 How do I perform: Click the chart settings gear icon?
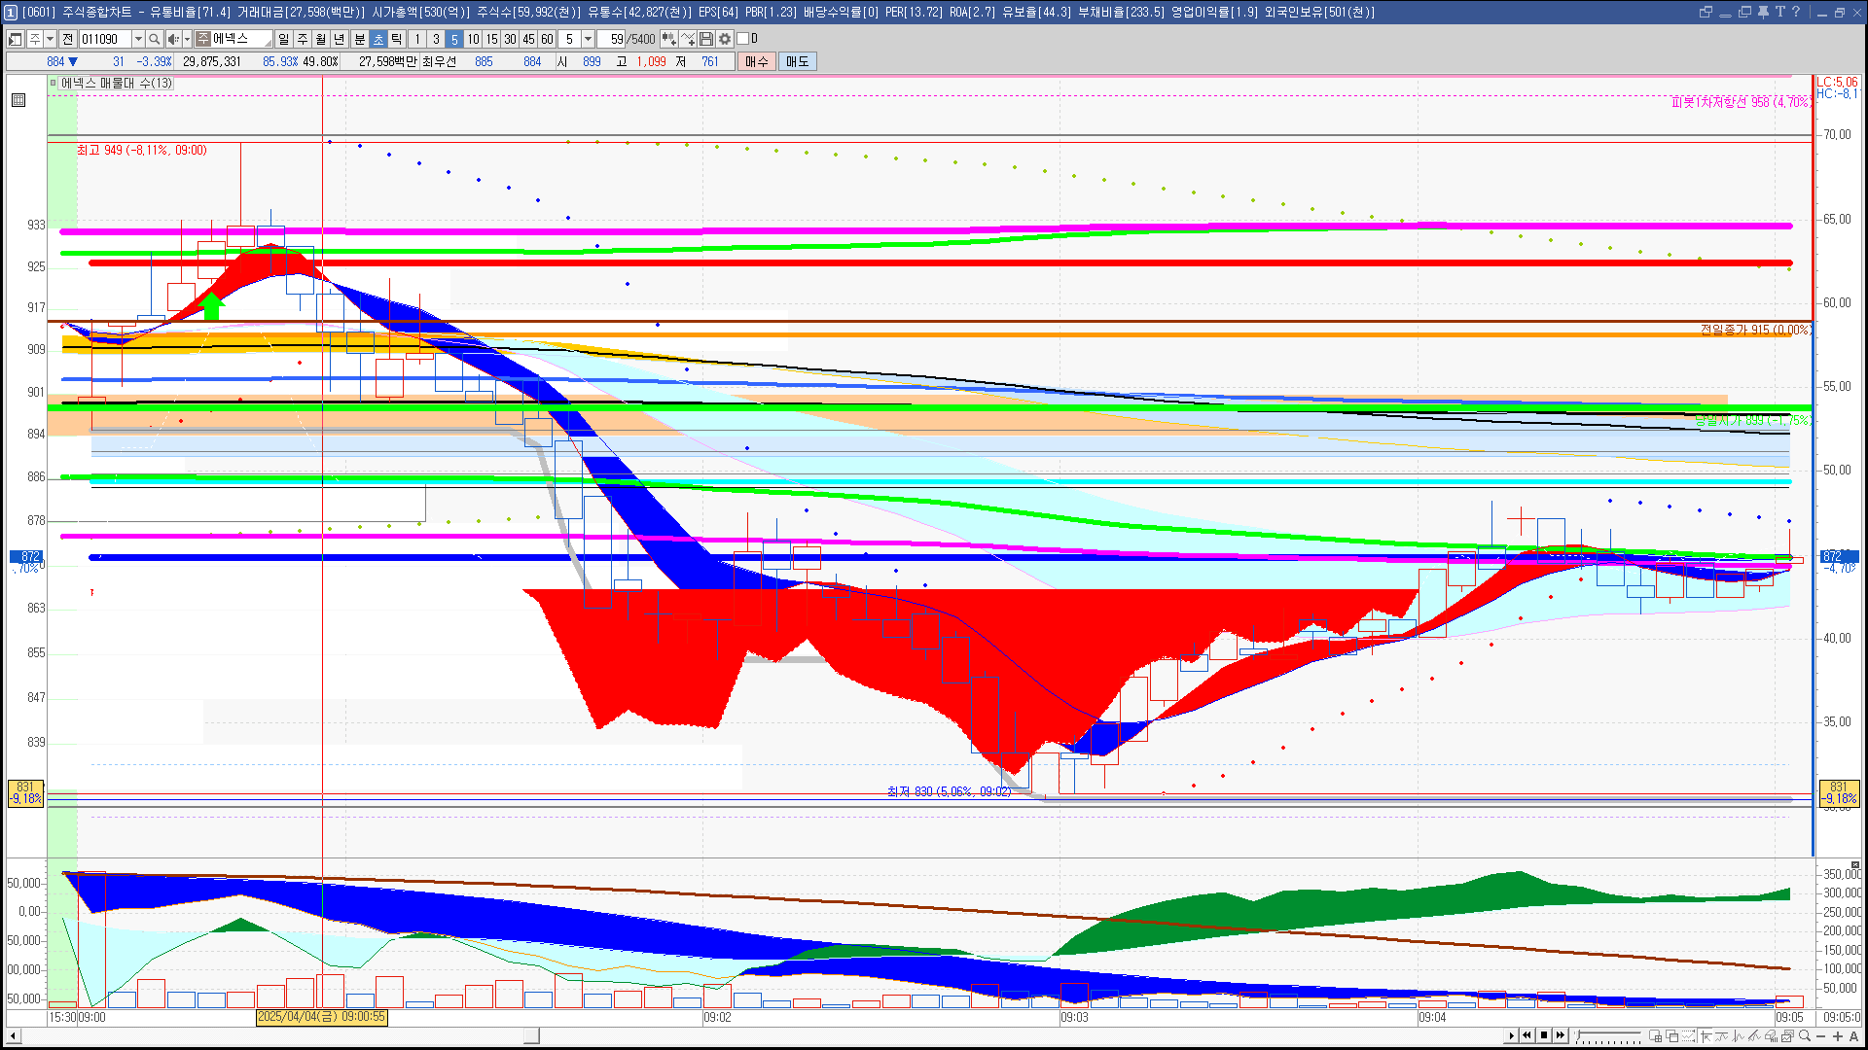[x=725, y=39]
